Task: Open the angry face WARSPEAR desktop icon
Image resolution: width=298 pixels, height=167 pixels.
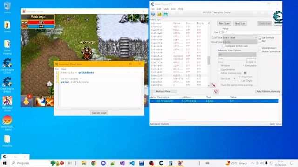Action: pyautogui.click(x=7, y=123)
